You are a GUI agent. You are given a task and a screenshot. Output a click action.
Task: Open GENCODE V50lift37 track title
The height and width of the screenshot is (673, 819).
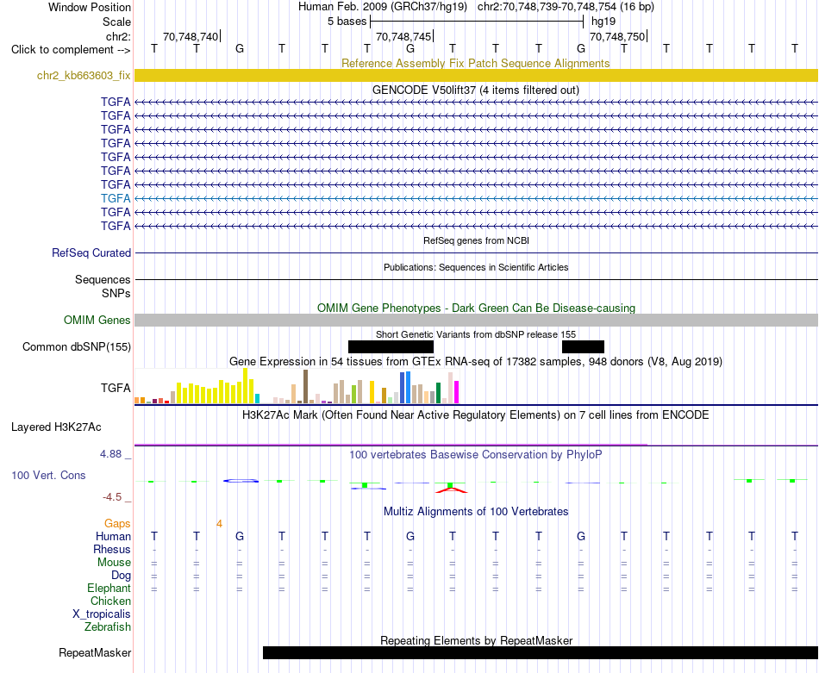coord(475,90)
